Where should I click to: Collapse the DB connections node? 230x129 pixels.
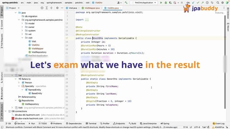(x=6, y=111)
